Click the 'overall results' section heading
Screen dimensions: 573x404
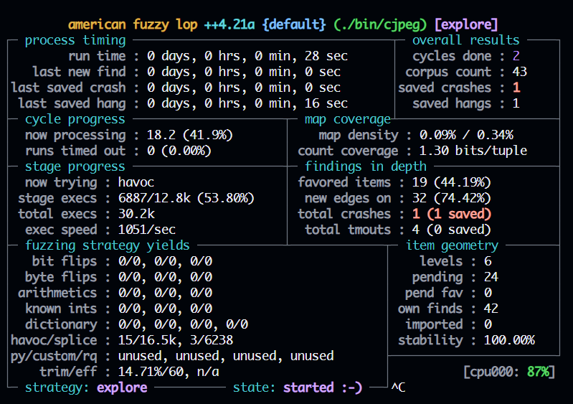tap(466, 40)
